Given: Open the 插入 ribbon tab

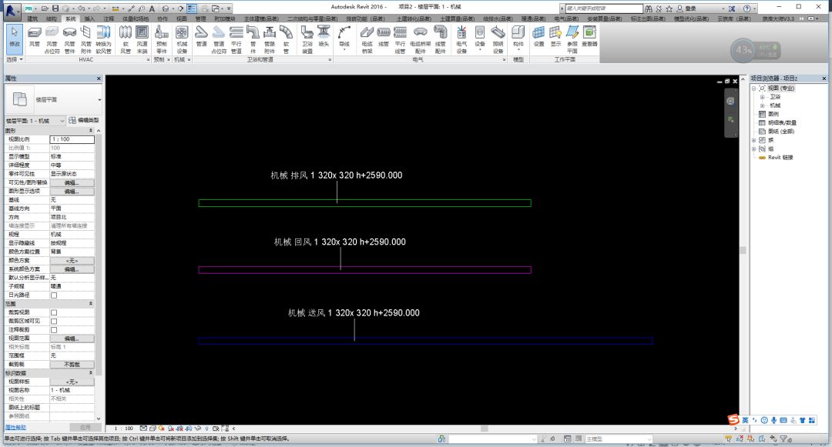Looking at the screenshot, I should 89,18.
